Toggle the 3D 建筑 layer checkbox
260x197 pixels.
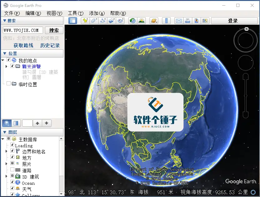click(12, 175)
